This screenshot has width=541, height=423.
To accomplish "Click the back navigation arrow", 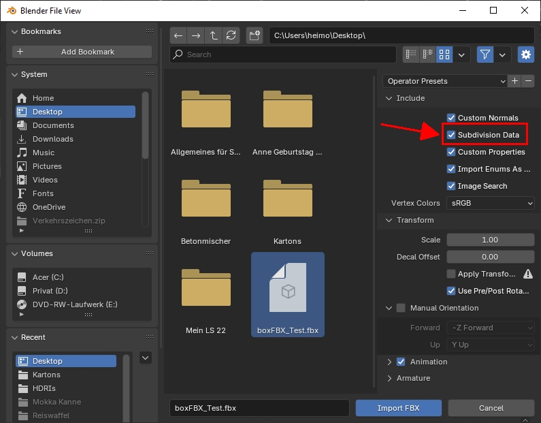I will pos(178,35).
